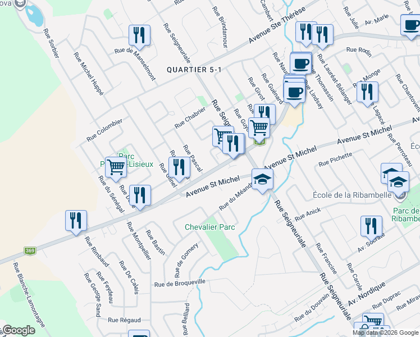Select the Rue Brindamour street label
This screenshot has height=337, width=420.
pos(220,27)
